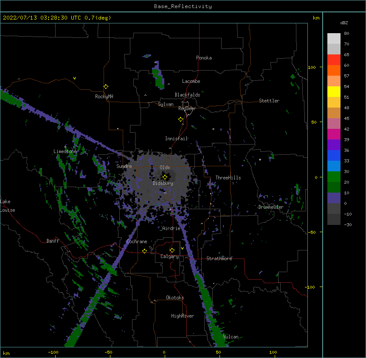The height and width of the screenshot is (358, 366).
Task: Click the -100 tick on bottom axis
Action: 53,352
